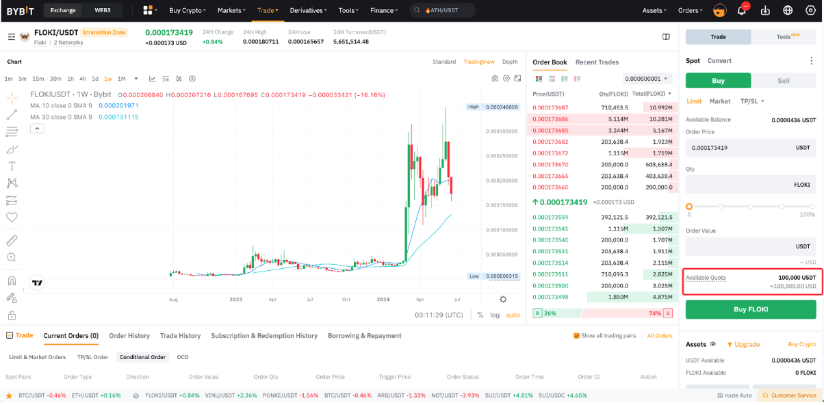
Task: Click the Order Price input field
Action: (x=739, y=148)
